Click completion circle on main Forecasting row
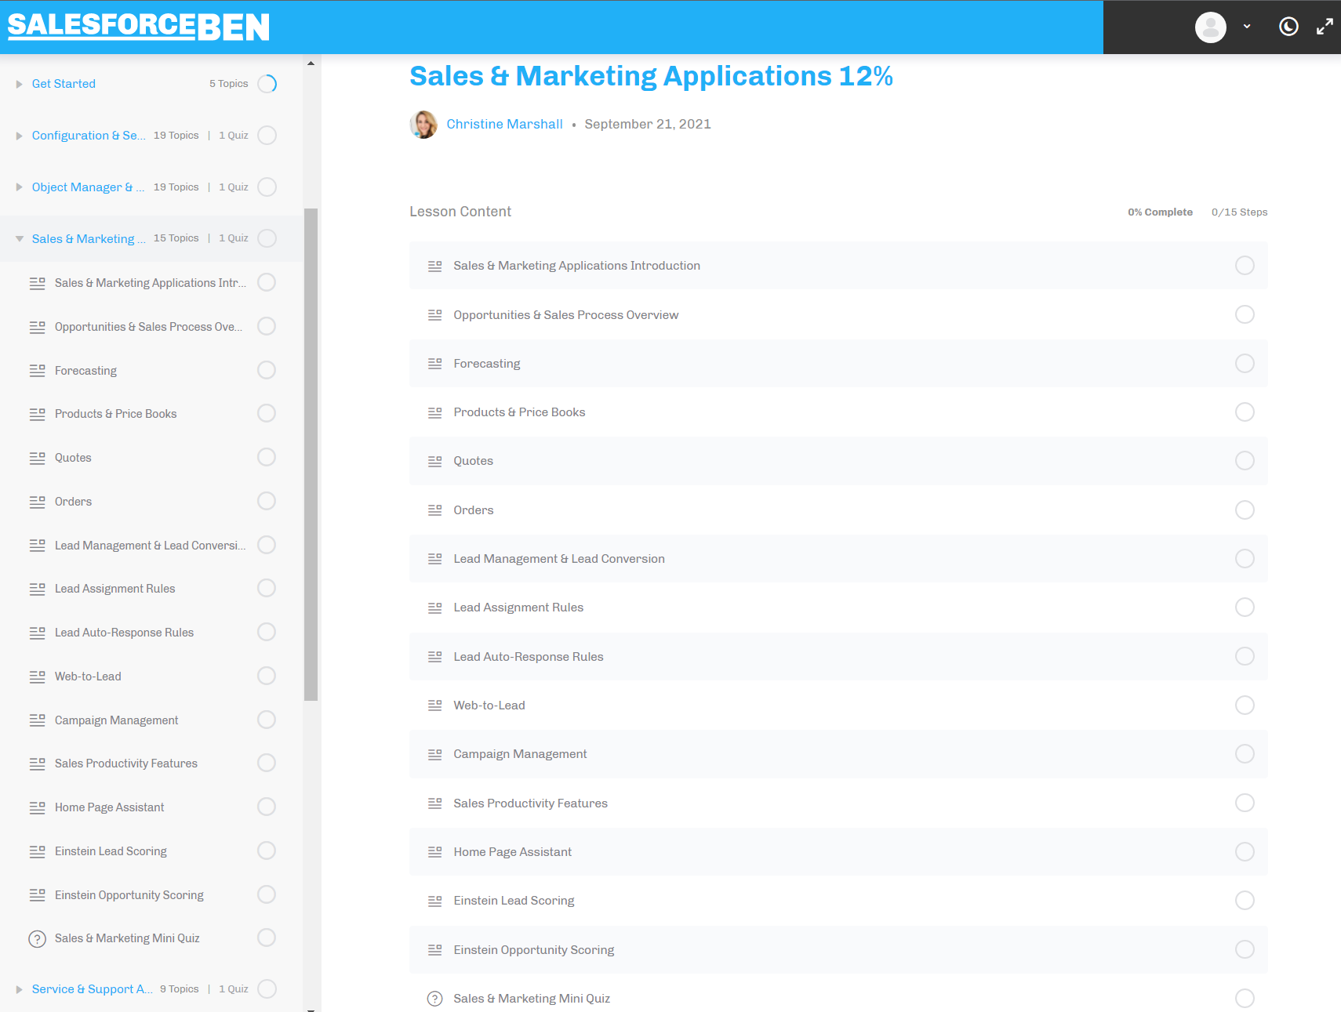The width and height of the screenshot is (1341, 1012). (1245, 364)
